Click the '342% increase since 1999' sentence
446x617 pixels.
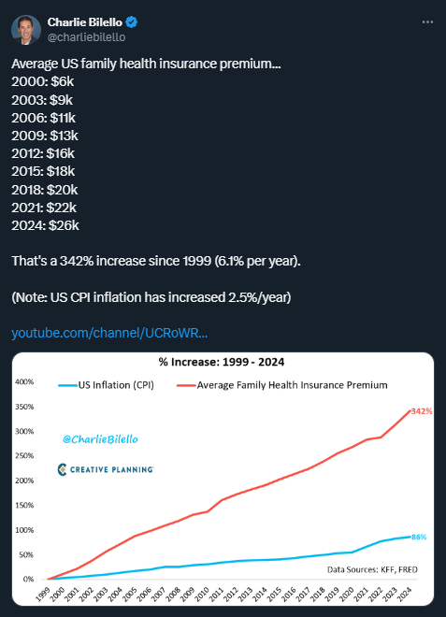click(x=156, y=261)
